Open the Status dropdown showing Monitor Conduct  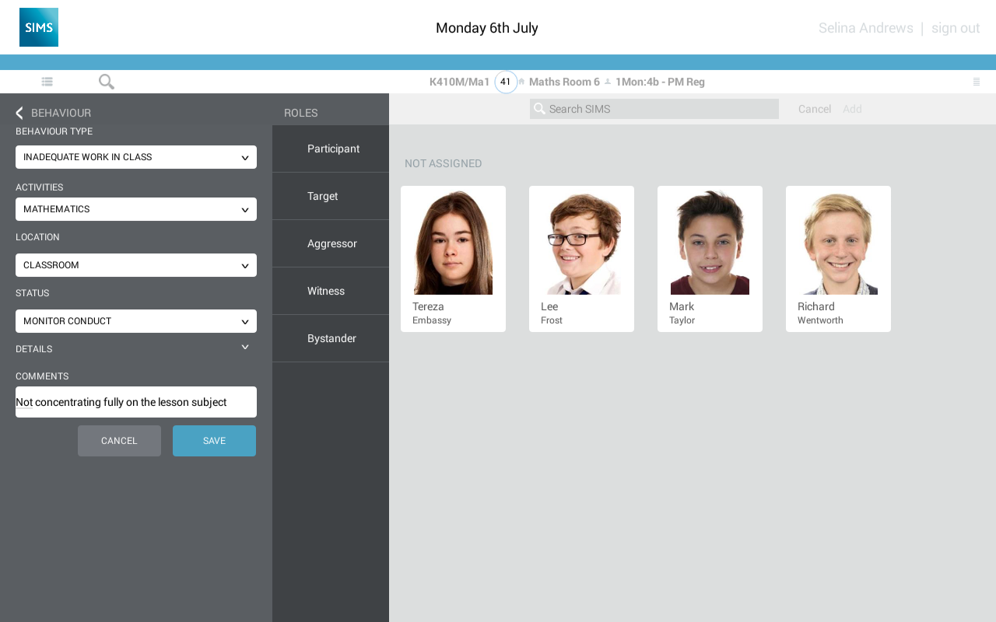pos(136,321)
